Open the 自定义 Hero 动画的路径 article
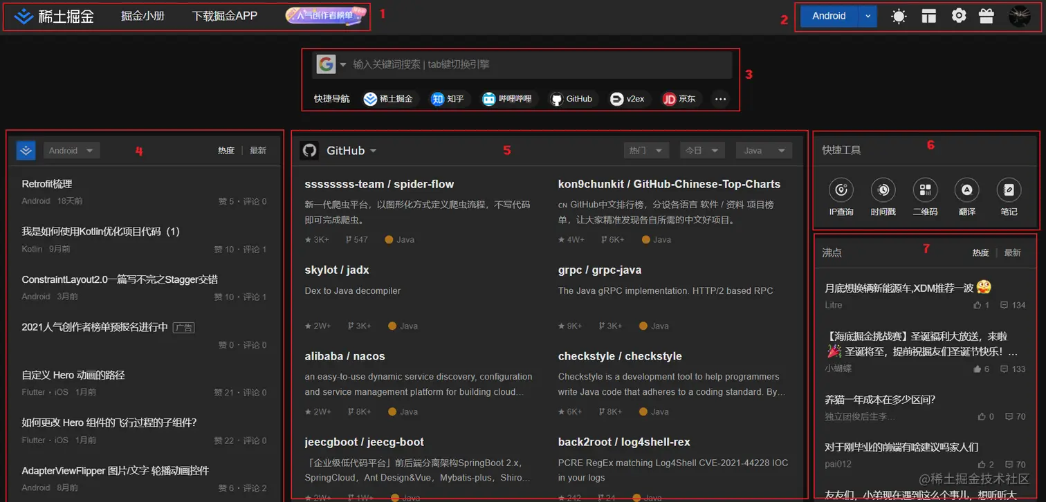The width and height of the screenshot is (1046, 502). click(x=73, y=375)
